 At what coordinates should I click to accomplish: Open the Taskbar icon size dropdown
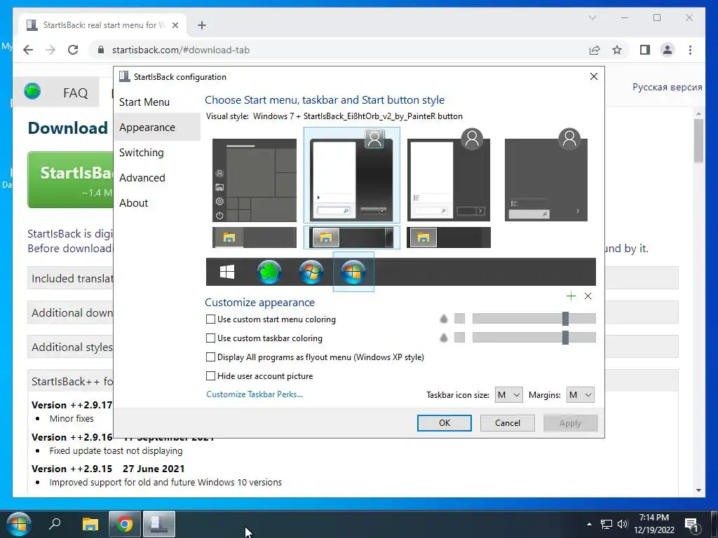(x=509, y=395)
